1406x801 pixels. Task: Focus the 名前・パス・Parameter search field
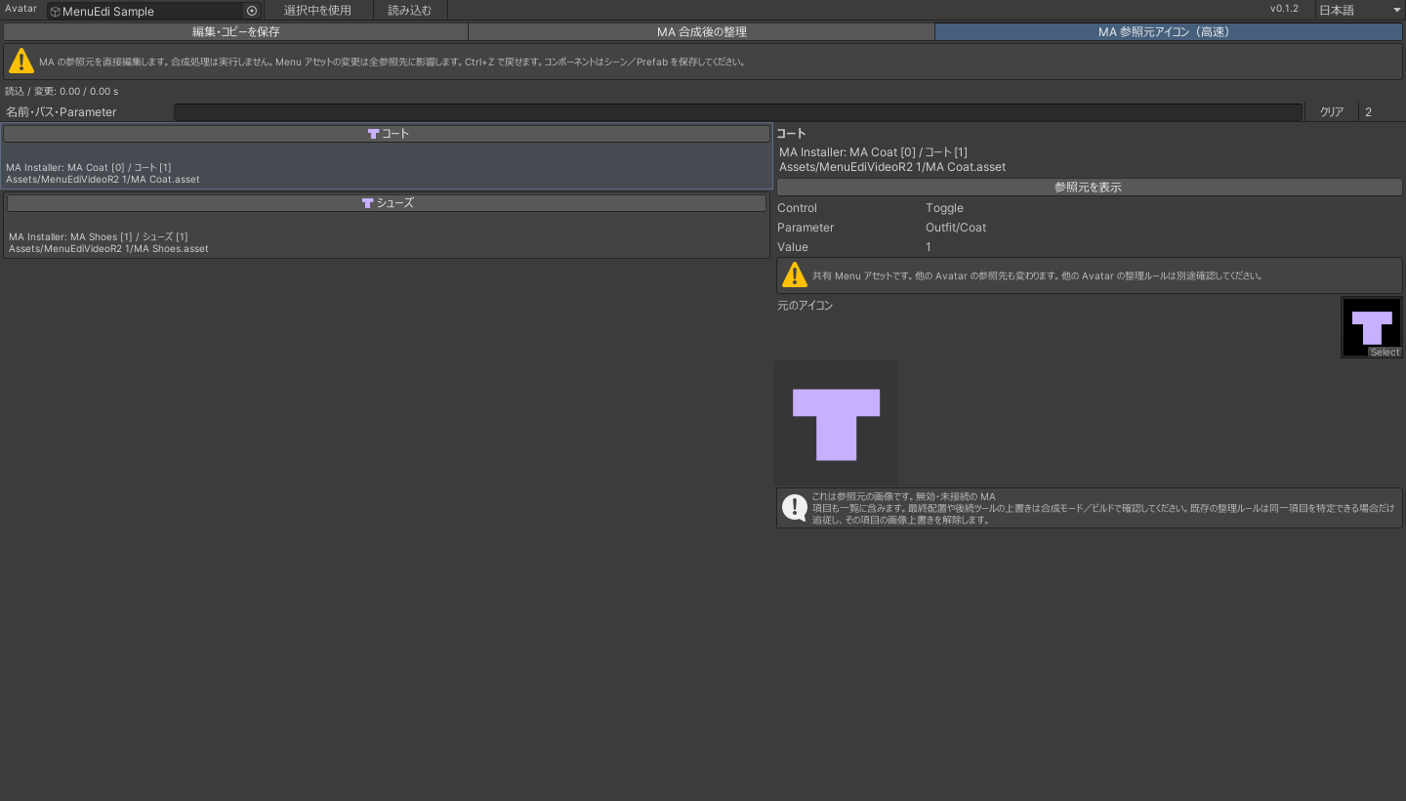(738, 112)
